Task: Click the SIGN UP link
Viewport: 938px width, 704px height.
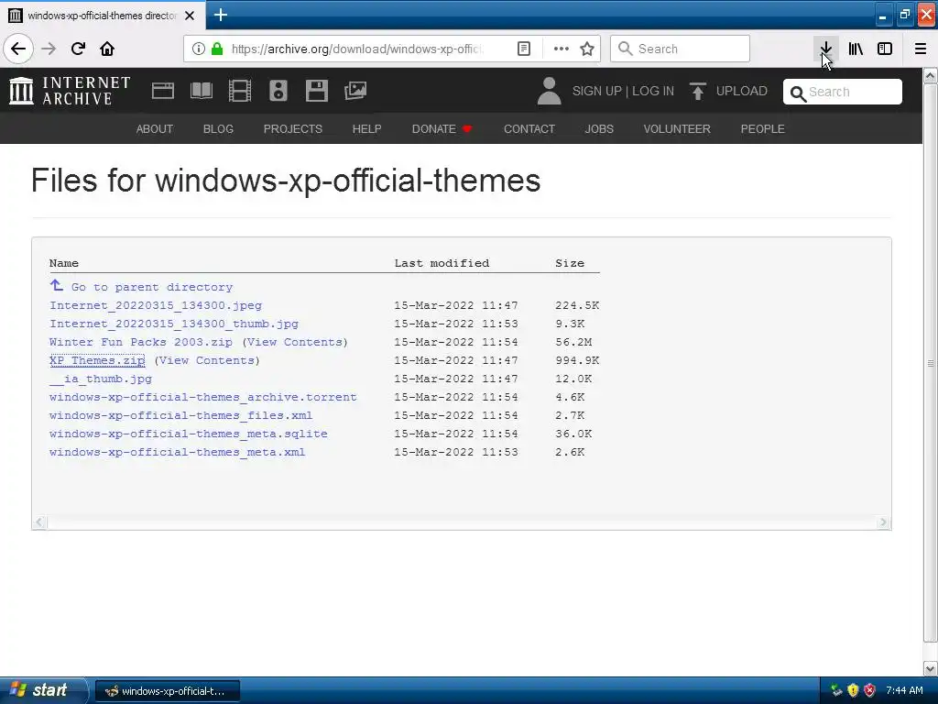Action: pos(597,91)
